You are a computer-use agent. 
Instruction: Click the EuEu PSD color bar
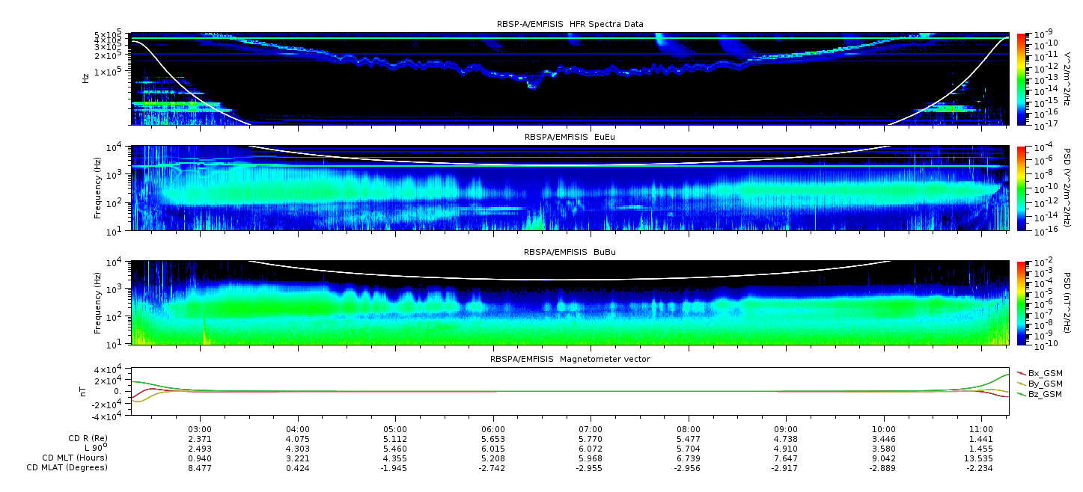click(x=1021, y=188)
